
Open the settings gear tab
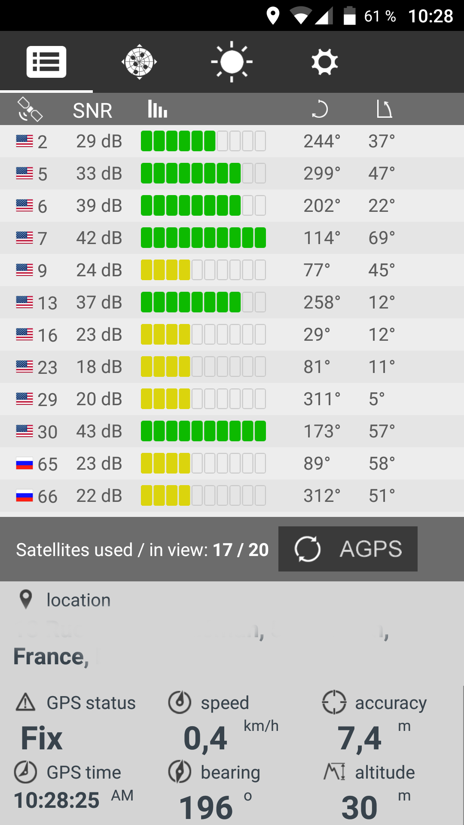[x=324, y=62]
